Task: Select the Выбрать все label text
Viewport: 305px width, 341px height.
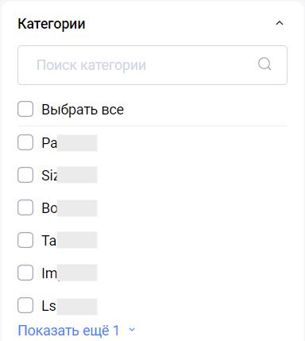Action: [x=83, y=110]
